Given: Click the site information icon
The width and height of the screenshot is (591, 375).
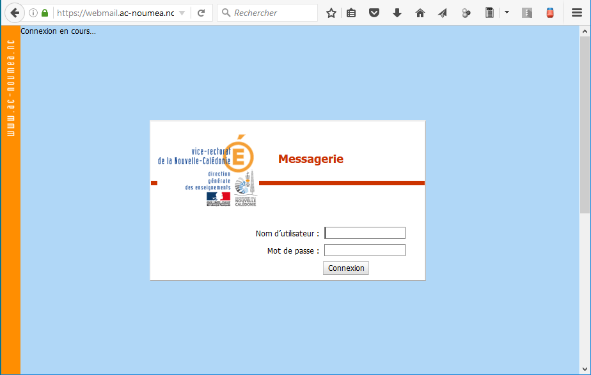Looking at the screenshot, I should click(33, 13).
